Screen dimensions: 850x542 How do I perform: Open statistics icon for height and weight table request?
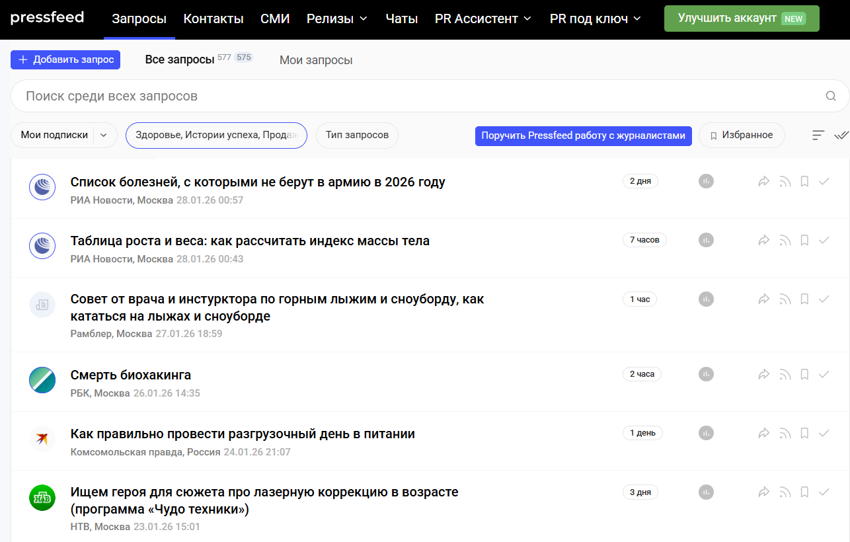(706, 240)
